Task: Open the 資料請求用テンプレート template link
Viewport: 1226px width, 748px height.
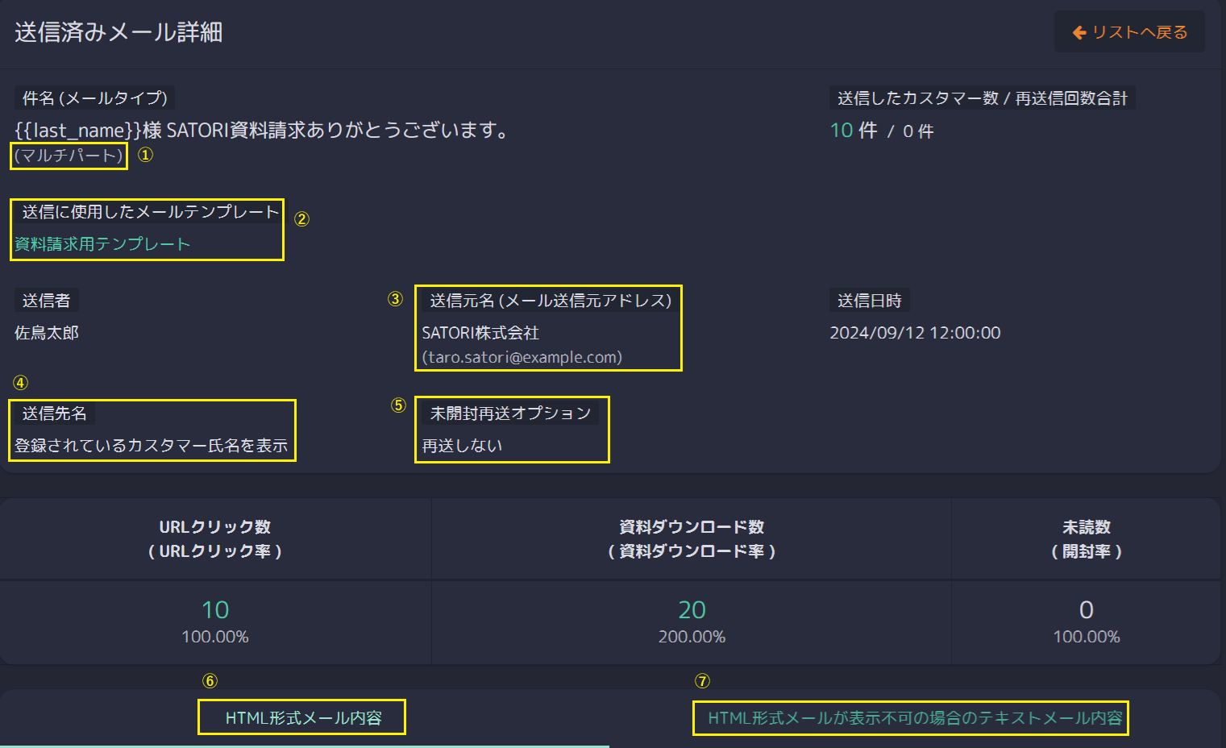Action: coord(102,244)
